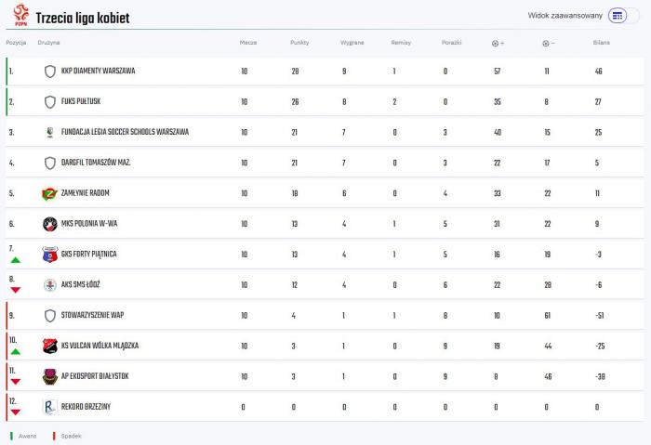Click AKS SMS Łódź crest icon
The height and width of the screenshot is (445, 651).
pyautogui.click(x=50, y=285)
